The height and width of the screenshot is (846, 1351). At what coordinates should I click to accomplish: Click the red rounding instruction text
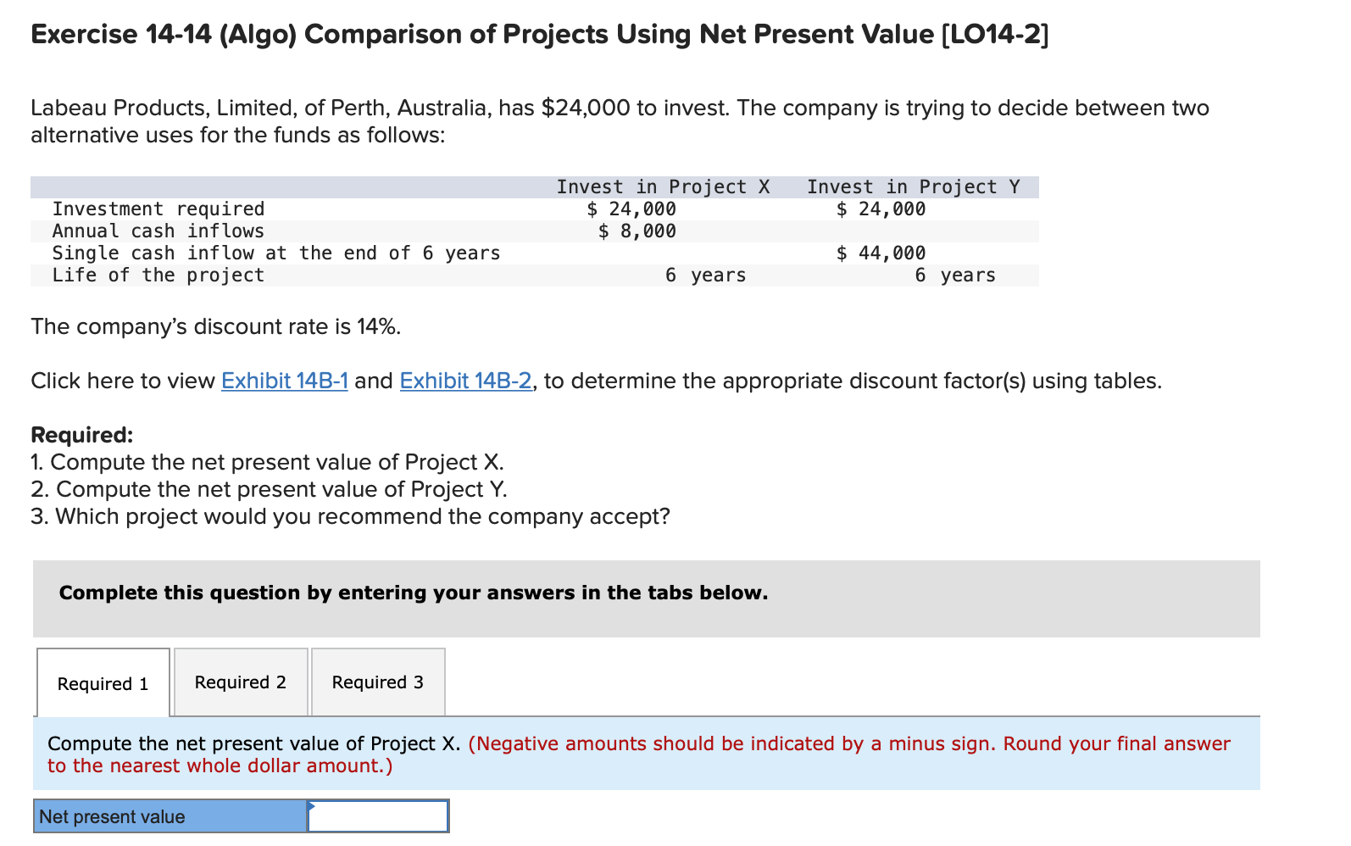point(639,754)
